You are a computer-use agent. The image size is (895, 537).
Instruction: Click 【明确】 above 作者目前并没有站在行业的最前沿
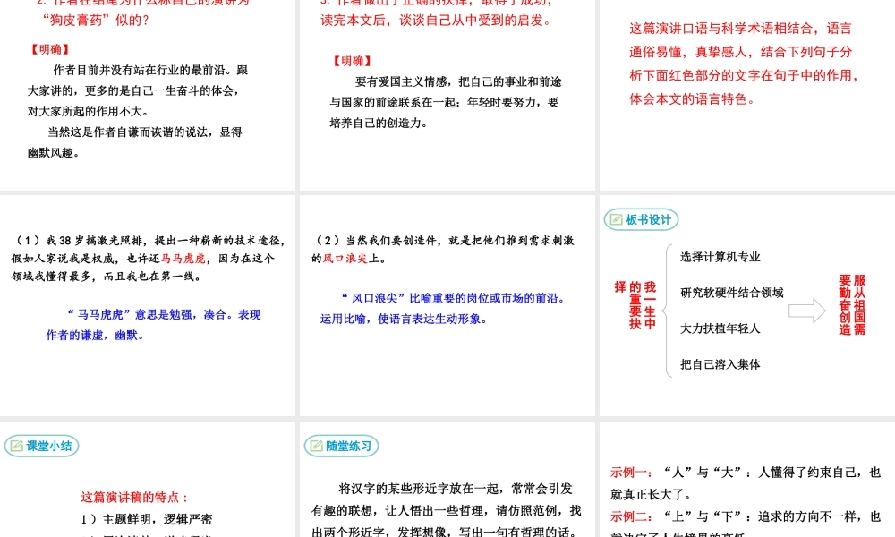[x=50, y=49]
